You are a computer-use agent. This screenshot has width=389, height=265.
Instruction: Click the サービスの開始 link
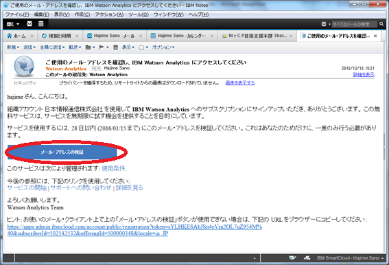click(27, 187)
